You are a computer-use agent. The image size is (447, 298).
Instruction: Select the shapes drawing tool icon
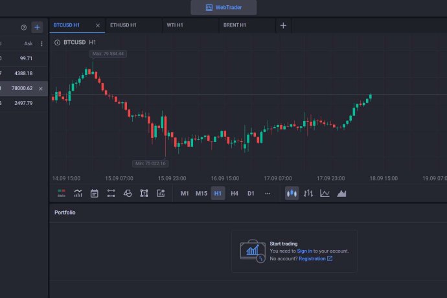128,193
